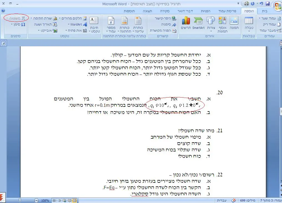282x203 pixels.
Task: Switch to draft view in status bar
Action: (54, 200)
